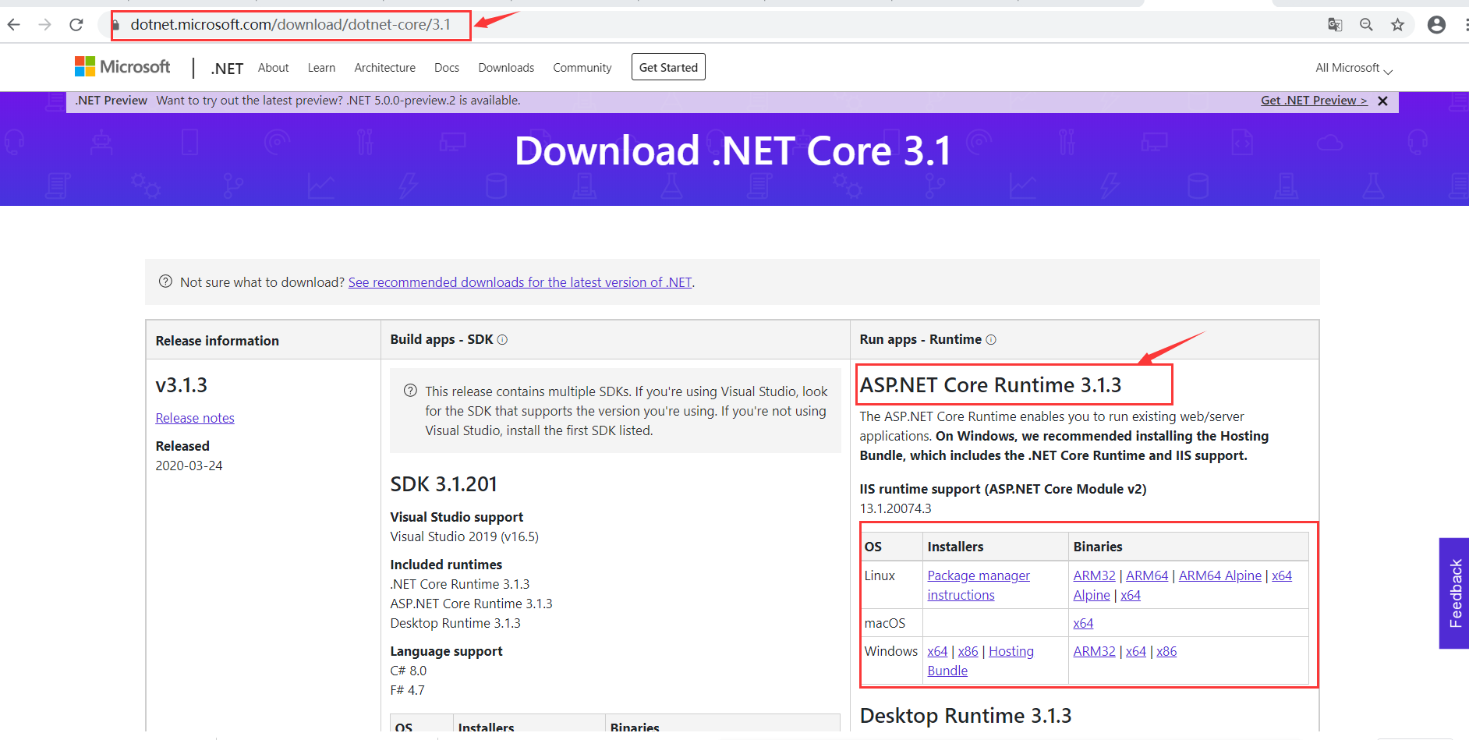Viewport: 1469px width, 740px height.
Task: Click the Get Started button
Action: click(667, 66)
